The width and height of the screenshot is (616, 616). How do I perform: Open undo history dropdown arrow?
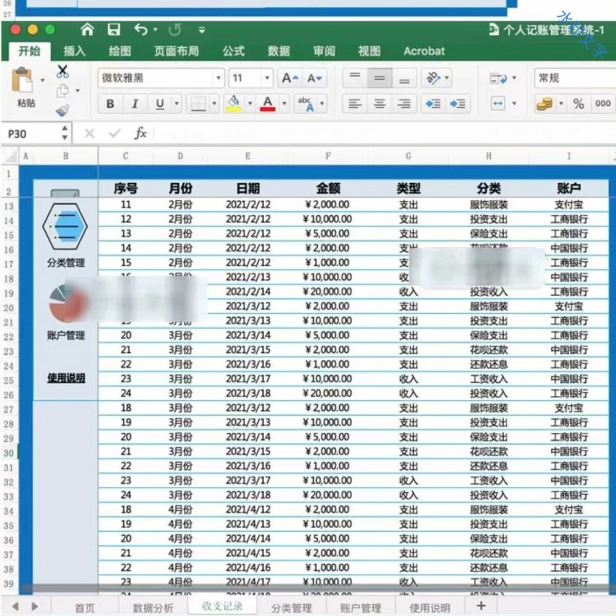[156, 30]
